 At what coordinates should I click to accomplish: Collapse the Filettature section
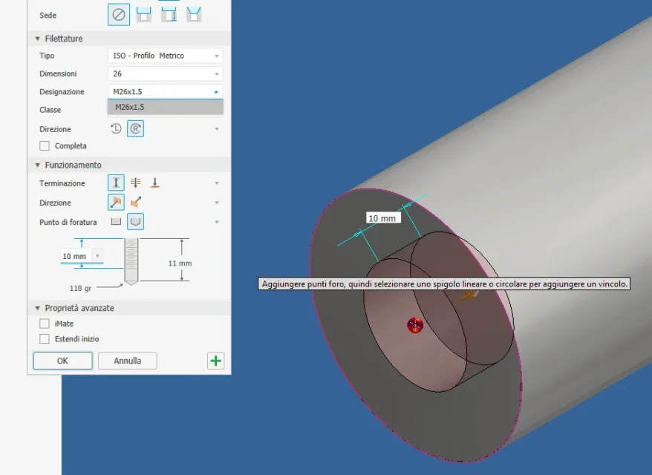38,39
